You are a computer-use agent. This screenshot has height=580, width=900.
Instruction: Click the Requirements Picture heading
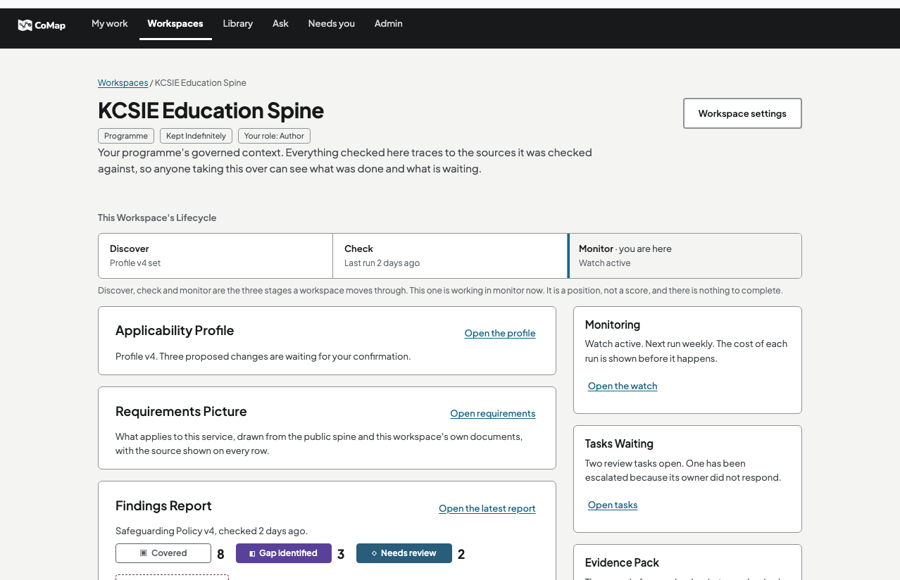point(181,412)
